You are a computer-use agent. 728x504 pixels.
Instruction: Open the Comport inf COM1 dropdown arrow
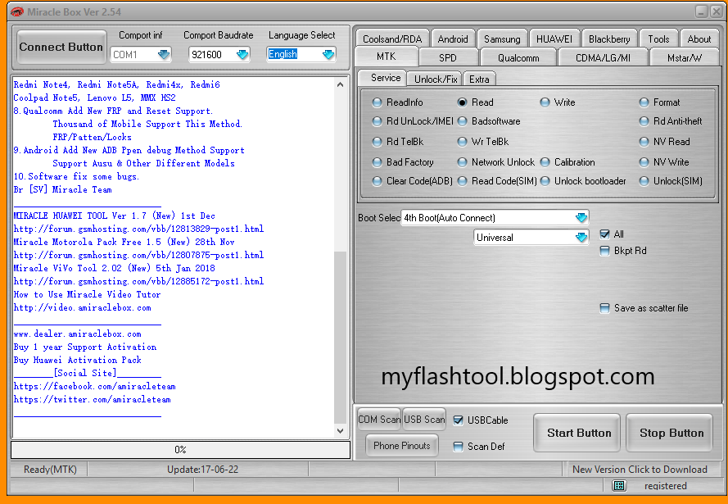[x=164, y=55]
